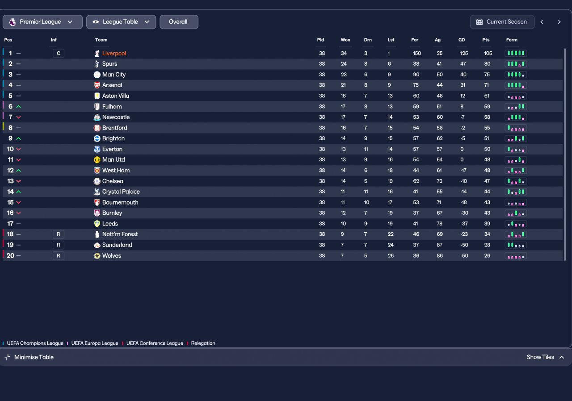Click the Wolves club badge icon

[97, 256]
